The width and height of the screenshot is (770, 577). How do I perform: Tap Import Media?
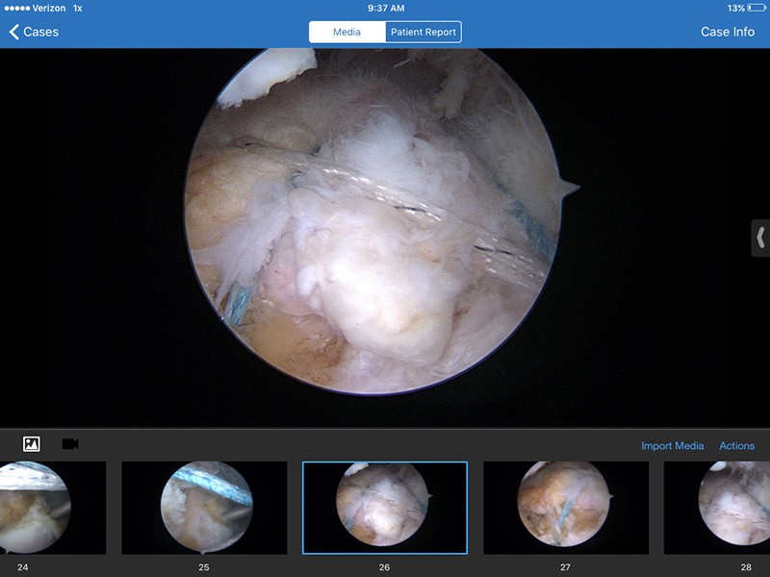tap(672, 445)
